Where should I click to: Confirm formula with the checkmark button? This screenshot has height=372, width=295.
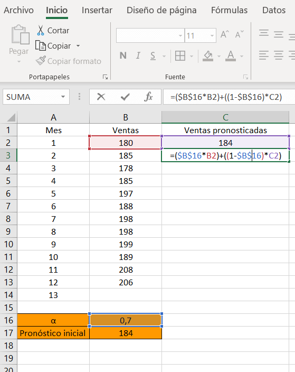[x=125, y=97]
